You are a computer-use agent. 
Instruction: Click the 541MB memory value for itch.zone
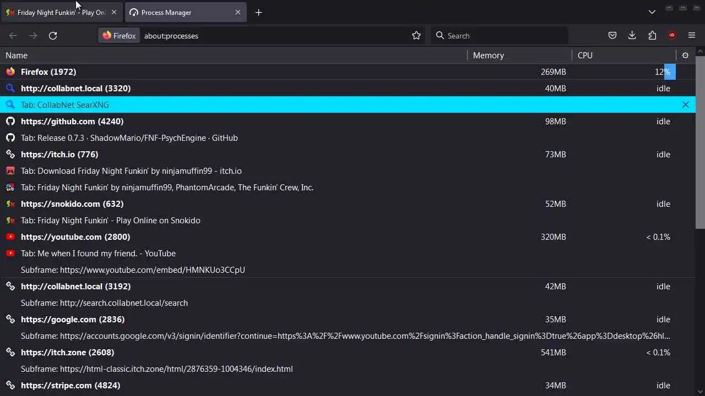coord(553,352)
